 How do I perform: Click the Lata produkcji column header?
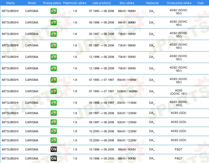click(101, 3)
